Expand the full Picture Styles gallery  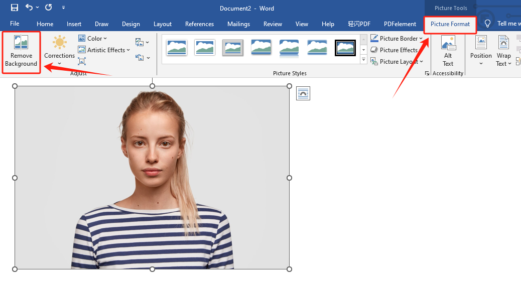363,60
